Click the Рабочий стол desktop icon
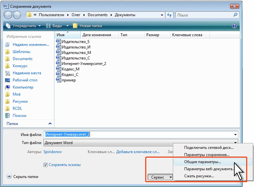Viewport: 254px width, 187px height. tap(7, 80)
